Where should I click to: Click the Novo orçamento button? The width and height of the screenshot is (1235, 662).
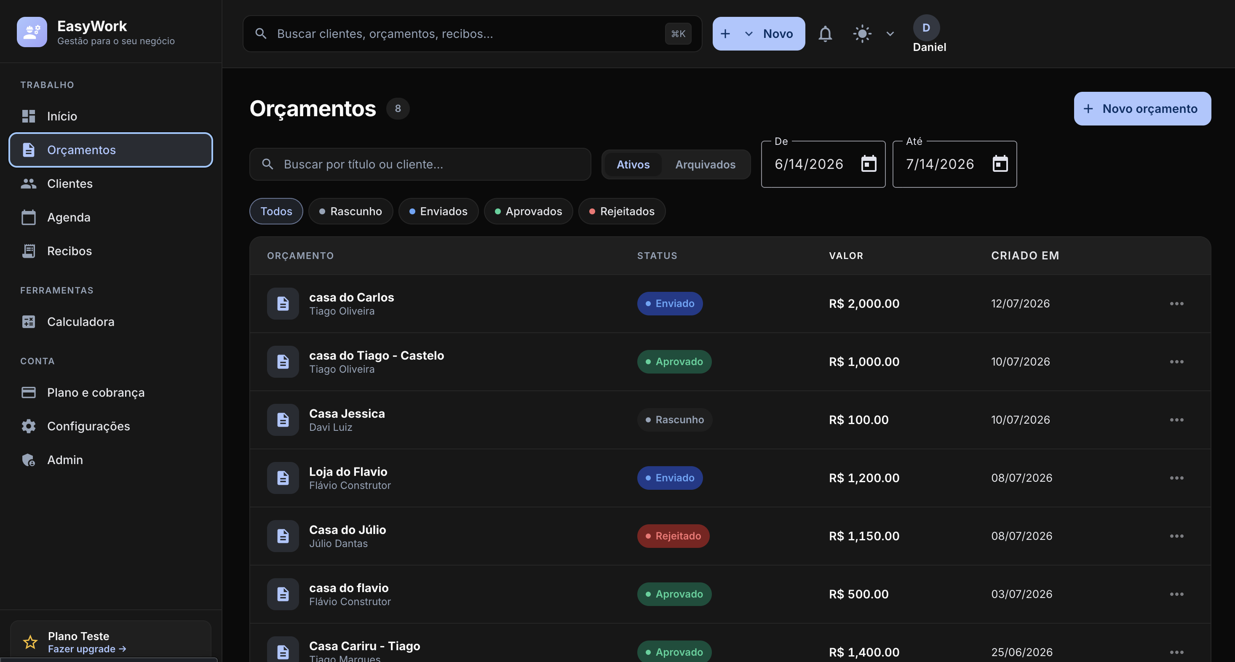[1142, 109]
